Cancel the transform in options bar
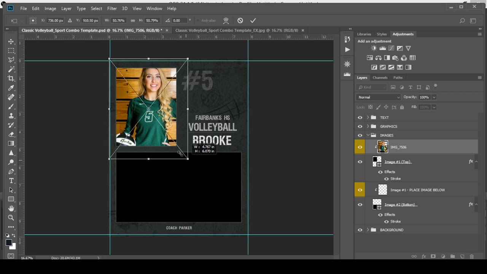The height and width of the screenshot is (274, 487). [x=240, y=21]
